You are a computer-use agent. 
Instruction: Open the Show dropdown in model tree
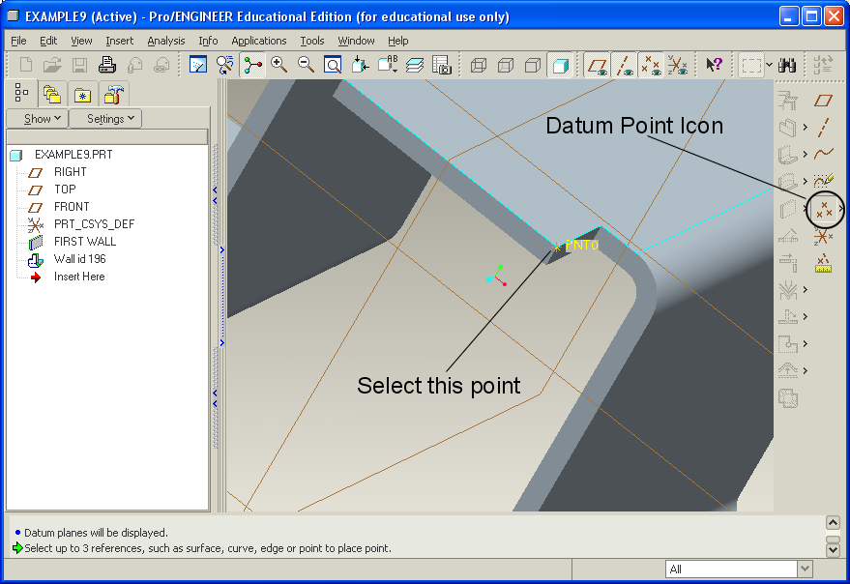point(37,119)
